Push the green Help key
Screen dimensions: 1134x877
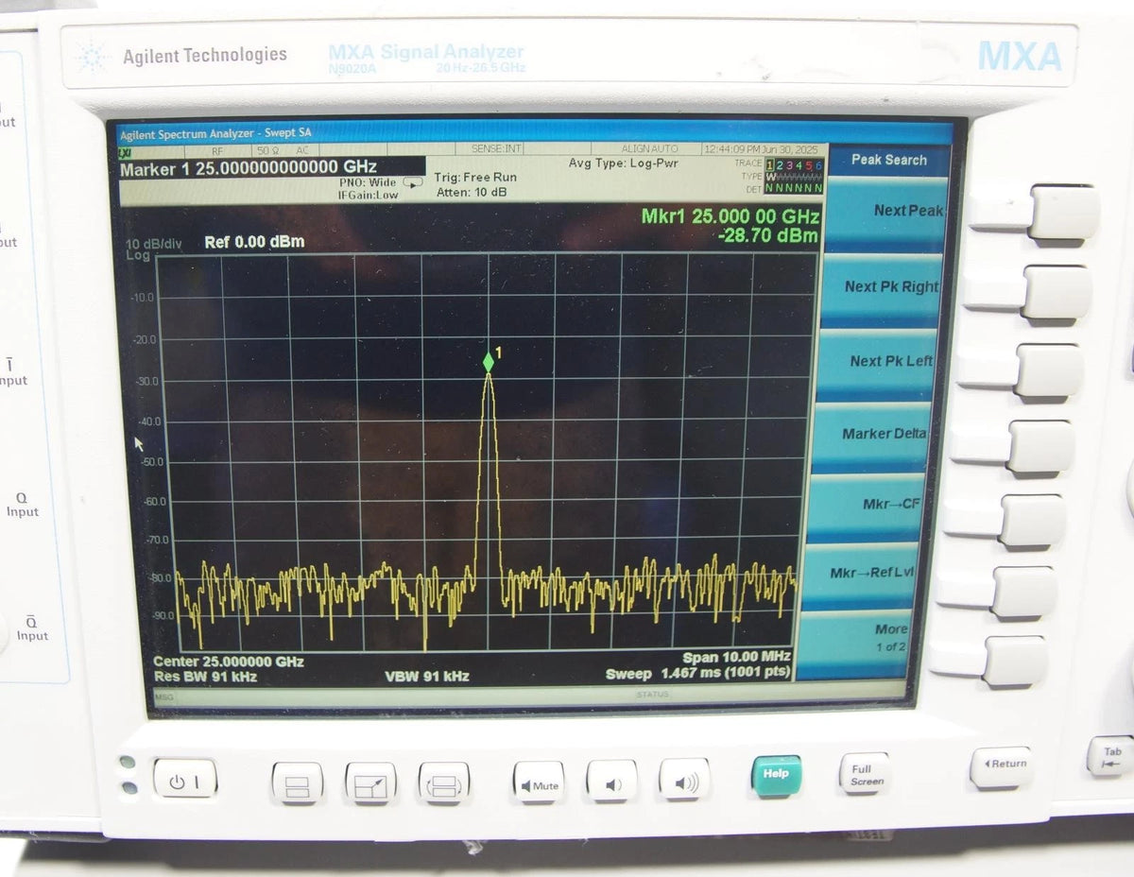(777, 774)
